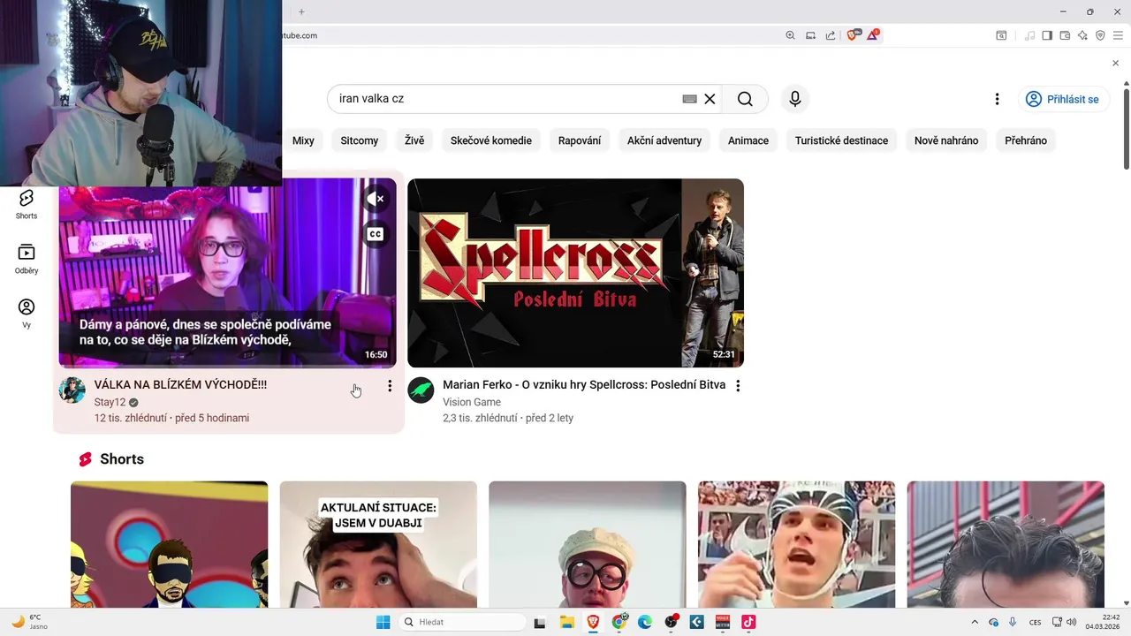
Task: Toggle the Brave sidebar panel
Action: (1047, 35)
